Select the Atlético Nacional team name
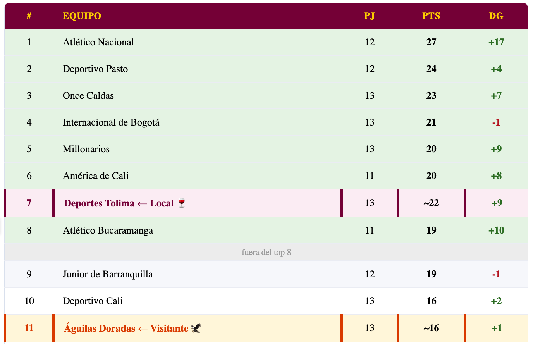Screen dimensions: 533x344 [x=98, y=42]
